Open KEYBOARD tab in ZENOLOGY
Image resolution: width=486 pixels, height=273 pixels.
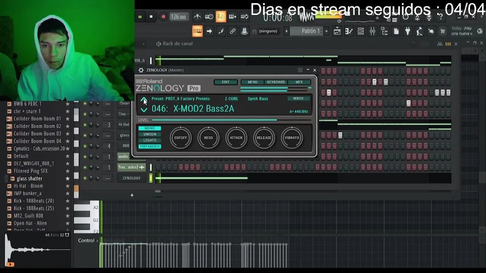[x=276, y=82]
